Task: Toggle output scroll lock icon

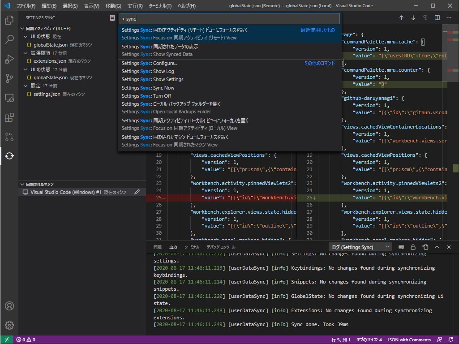Action: [x=413, y=247]
